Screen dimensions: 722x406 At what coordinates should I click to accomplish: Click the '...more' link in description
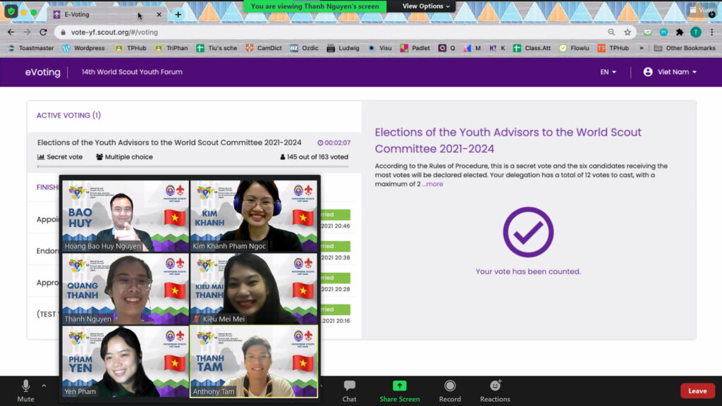point(433,184)
